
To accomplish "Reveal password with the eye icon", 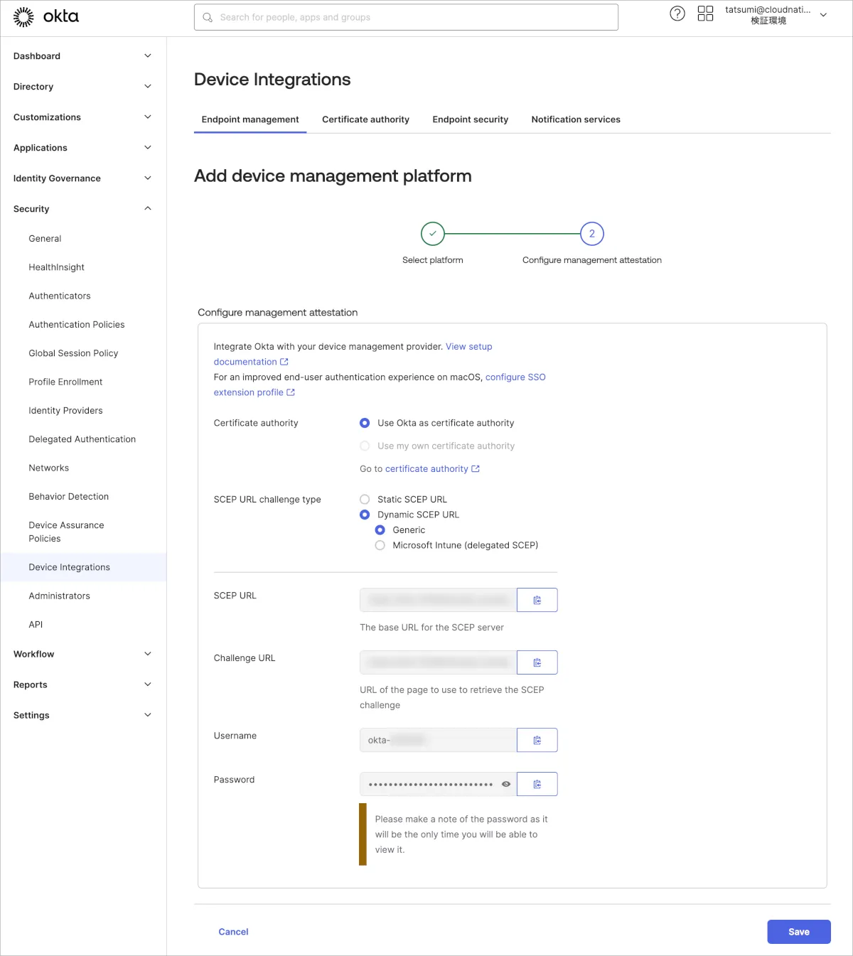I will (506, 784).
